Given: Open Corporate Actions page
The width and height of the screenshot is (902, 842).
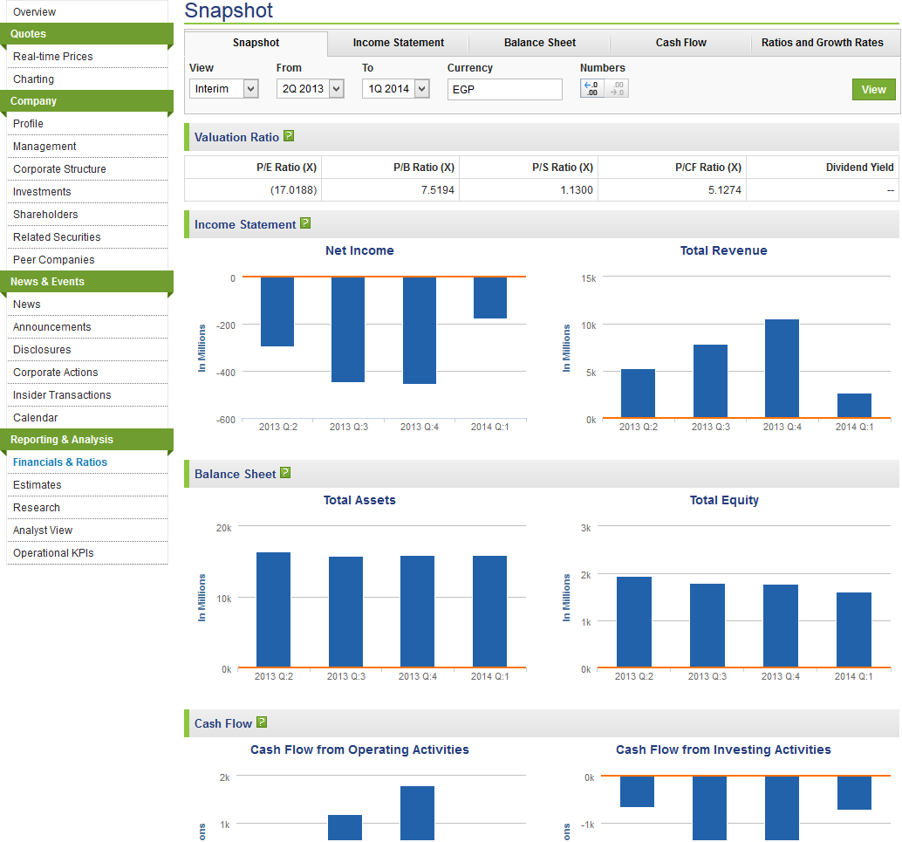Looking at the screenshot, I should (x=56, y=373).
